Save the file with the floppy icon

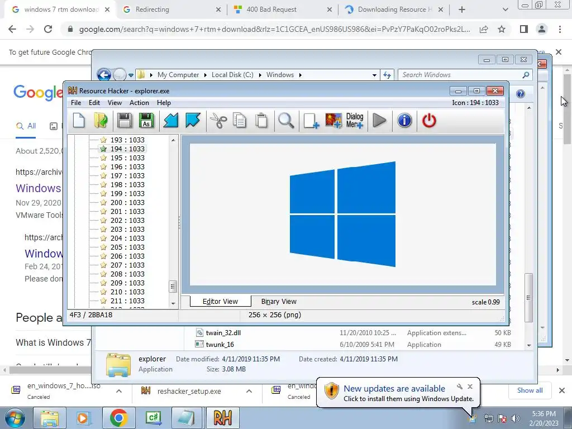[x=125, y=121]
